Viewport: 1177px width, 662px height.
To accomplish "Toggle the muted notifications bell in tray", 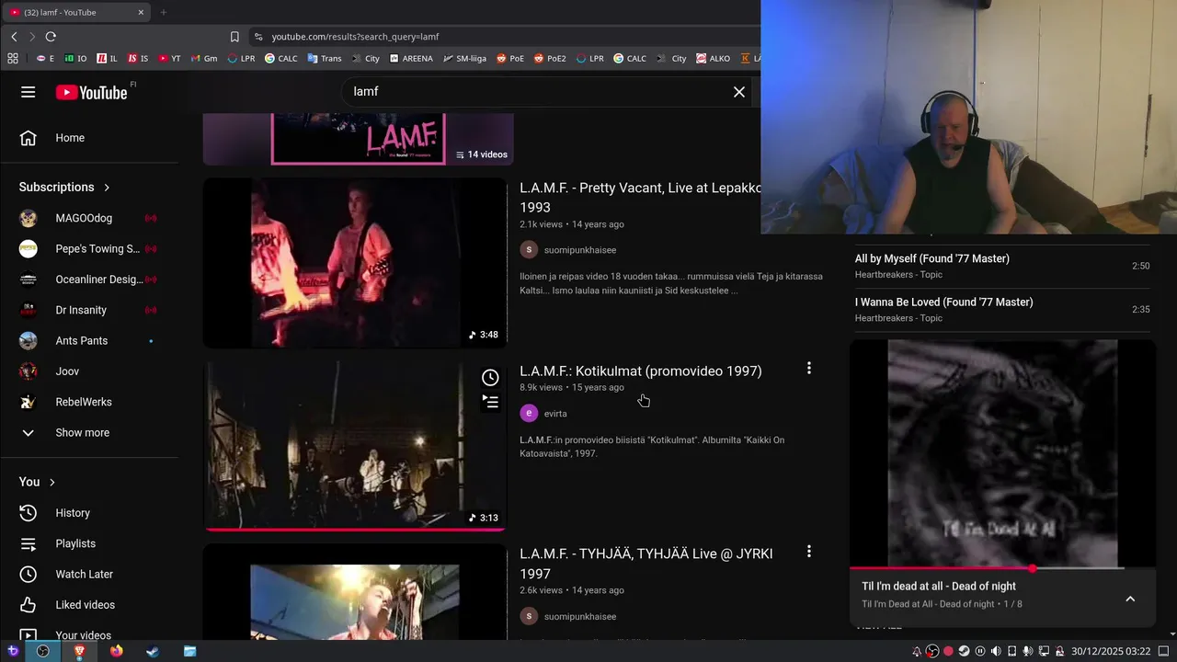I will (x=917, y=651).
